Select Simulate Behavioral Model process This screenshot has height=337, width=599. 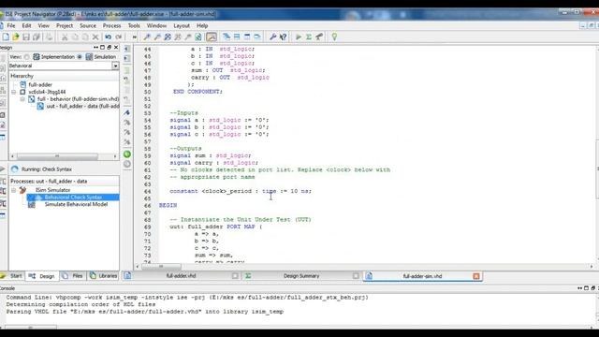click(76, 204)
